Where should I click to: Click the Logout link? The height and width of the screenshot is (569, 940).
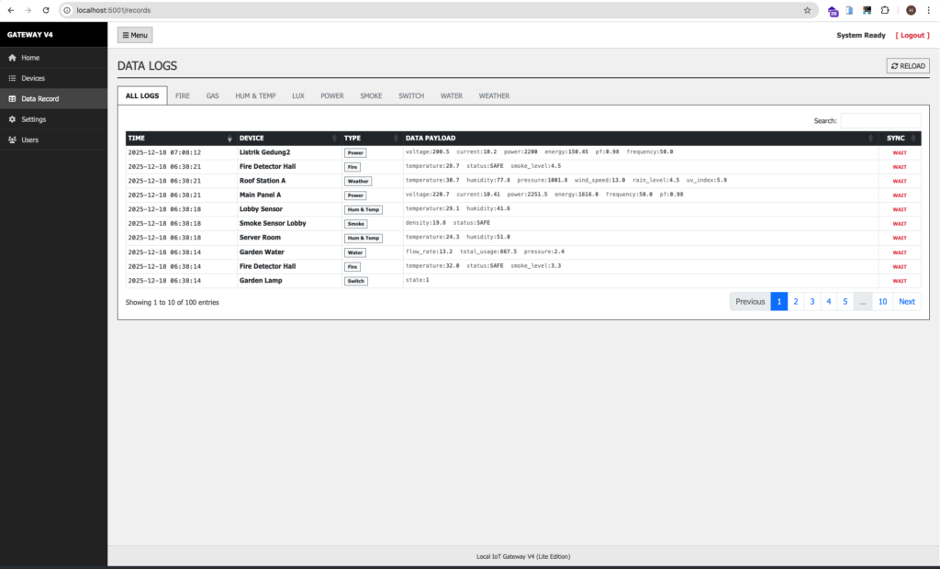(912, 35)
